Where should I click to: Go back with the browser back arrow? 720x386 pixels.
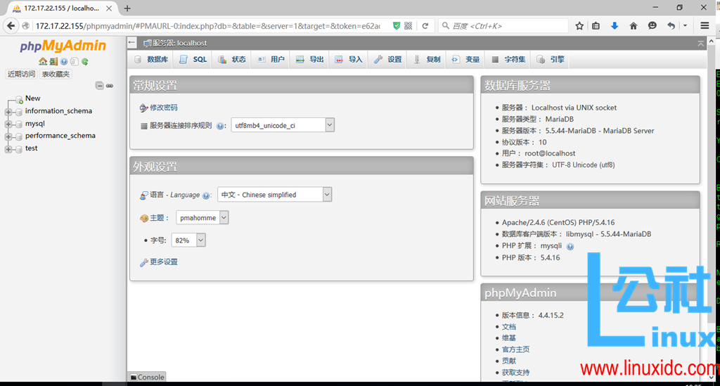(11, 26)
